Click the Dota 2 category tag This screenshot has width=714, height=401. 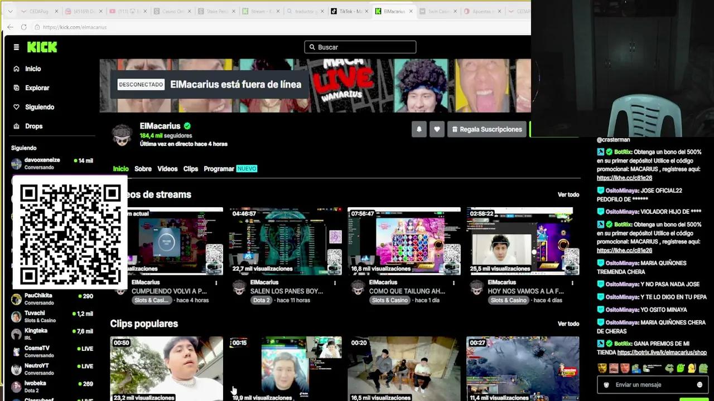(261, 300)
